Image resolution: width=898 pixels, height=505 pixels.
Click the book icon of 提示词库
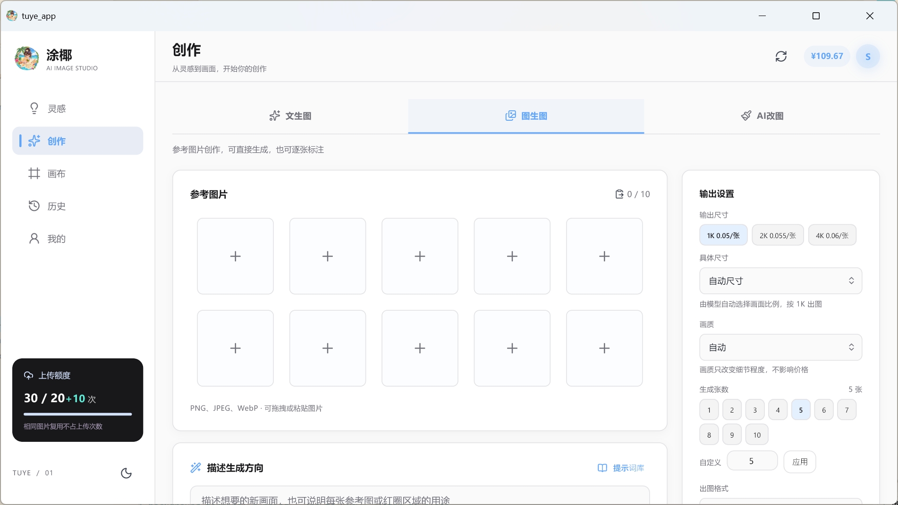point(602,468)
